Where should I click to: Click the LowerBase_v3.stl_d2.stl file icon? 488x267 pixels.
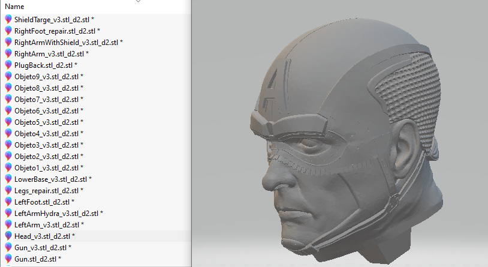(8, 179)
